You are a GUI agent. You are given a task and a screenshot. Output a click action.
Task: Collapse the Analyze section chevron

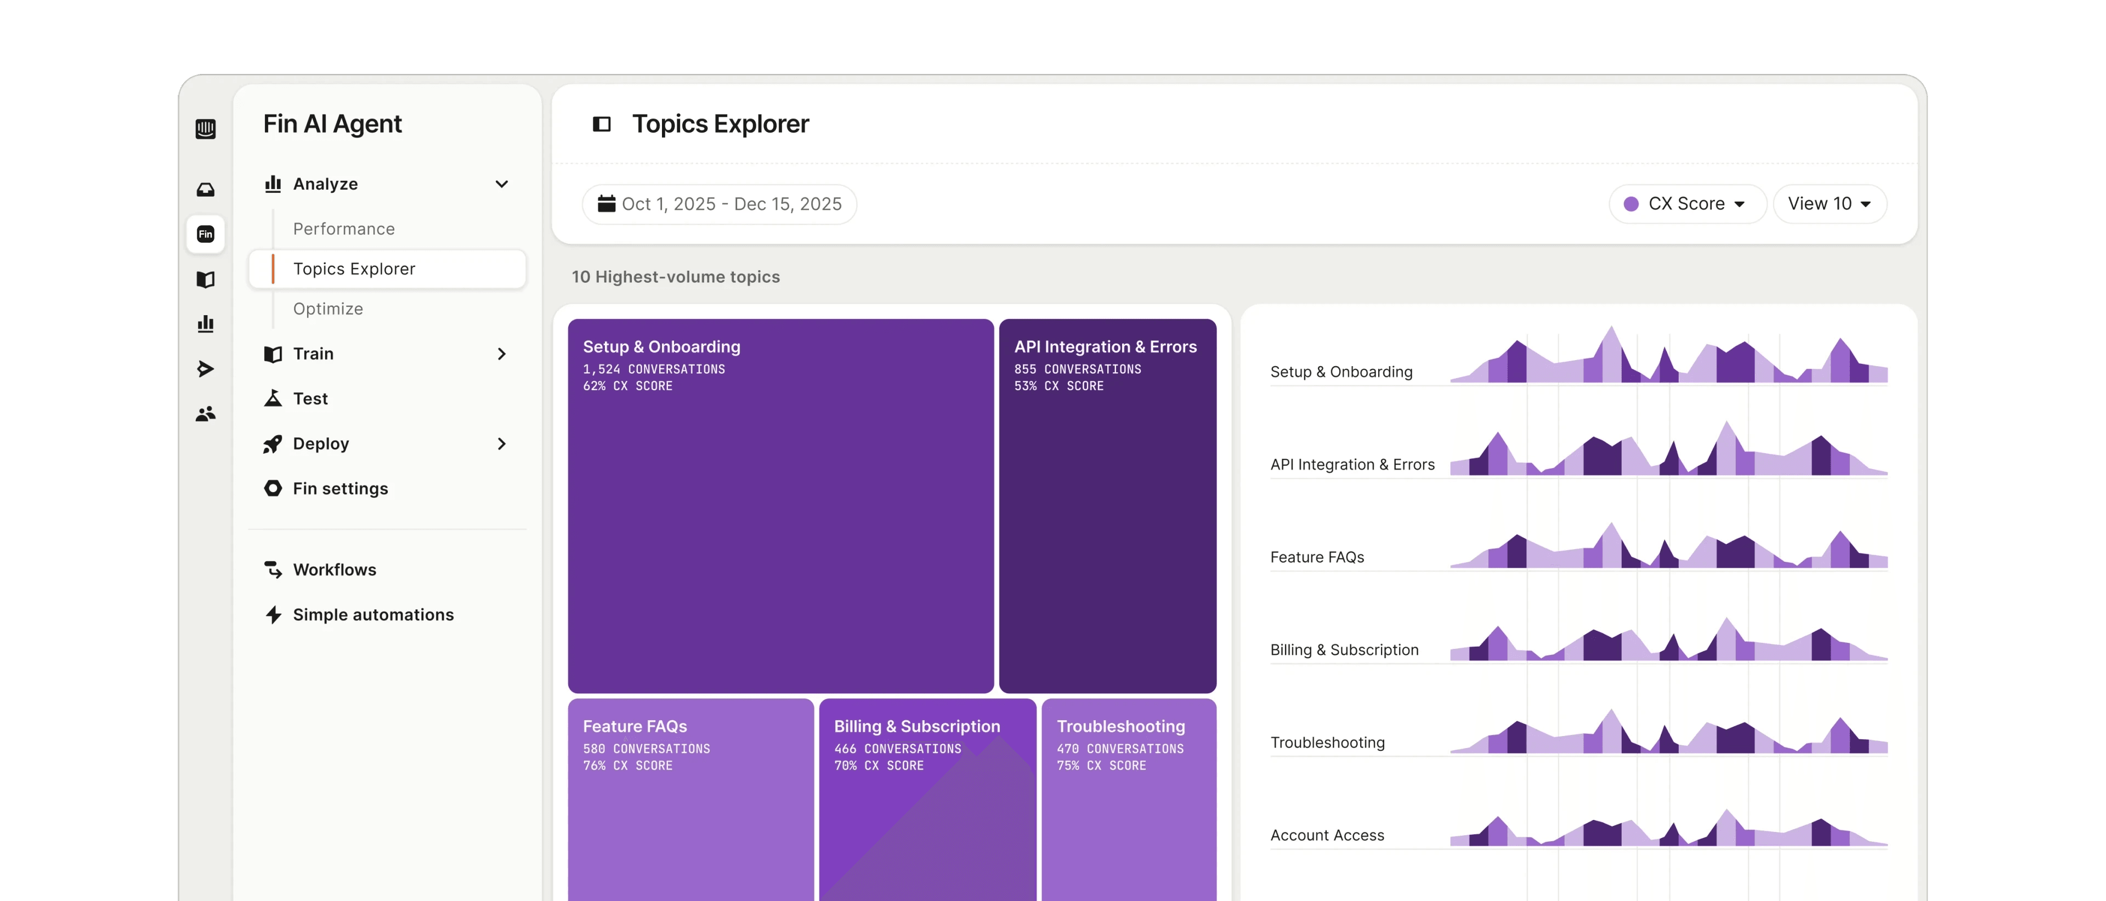click(x=502, y=184)
